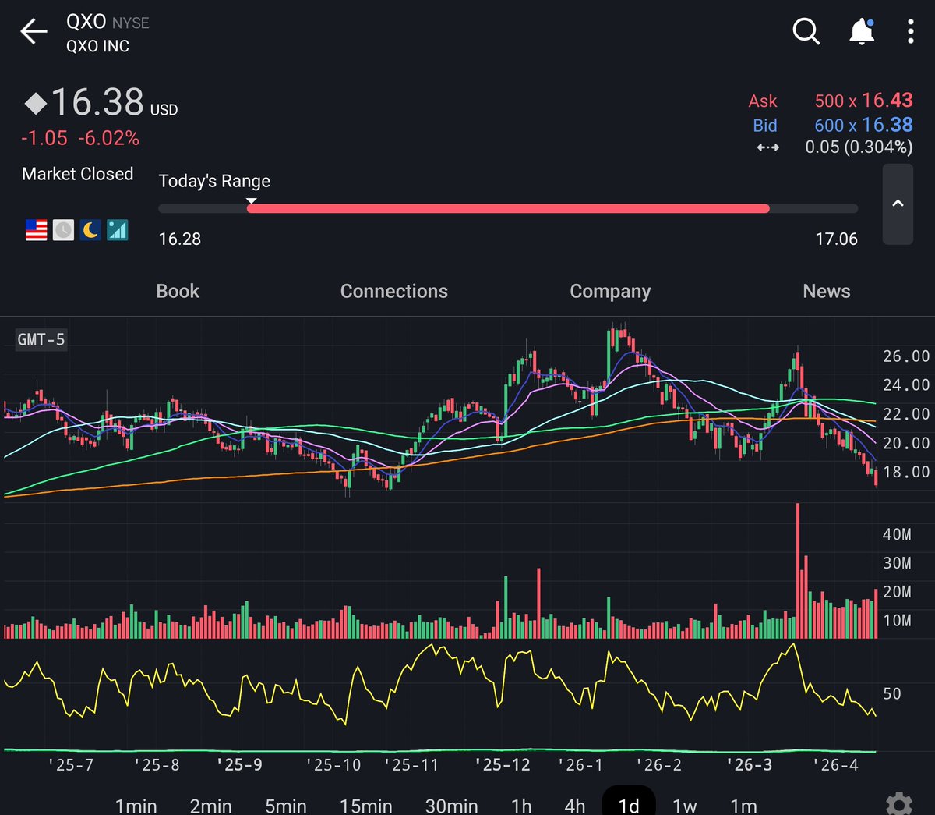Tap the Today's Range red bar

[508, 208]
